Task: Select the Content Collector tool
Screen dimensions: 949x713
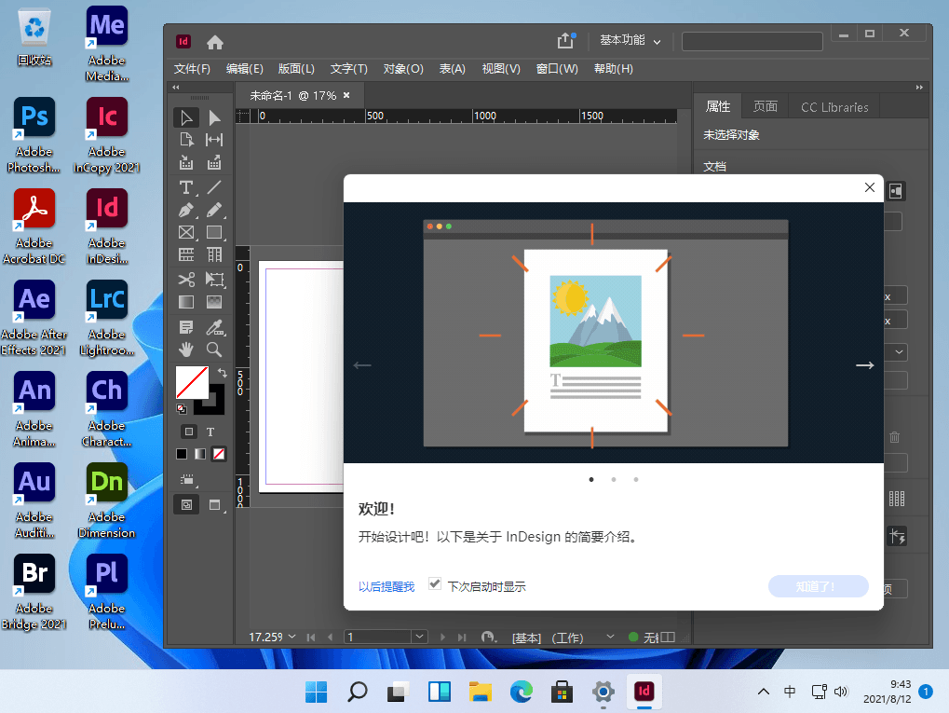Action: click(x=186, y=162)
